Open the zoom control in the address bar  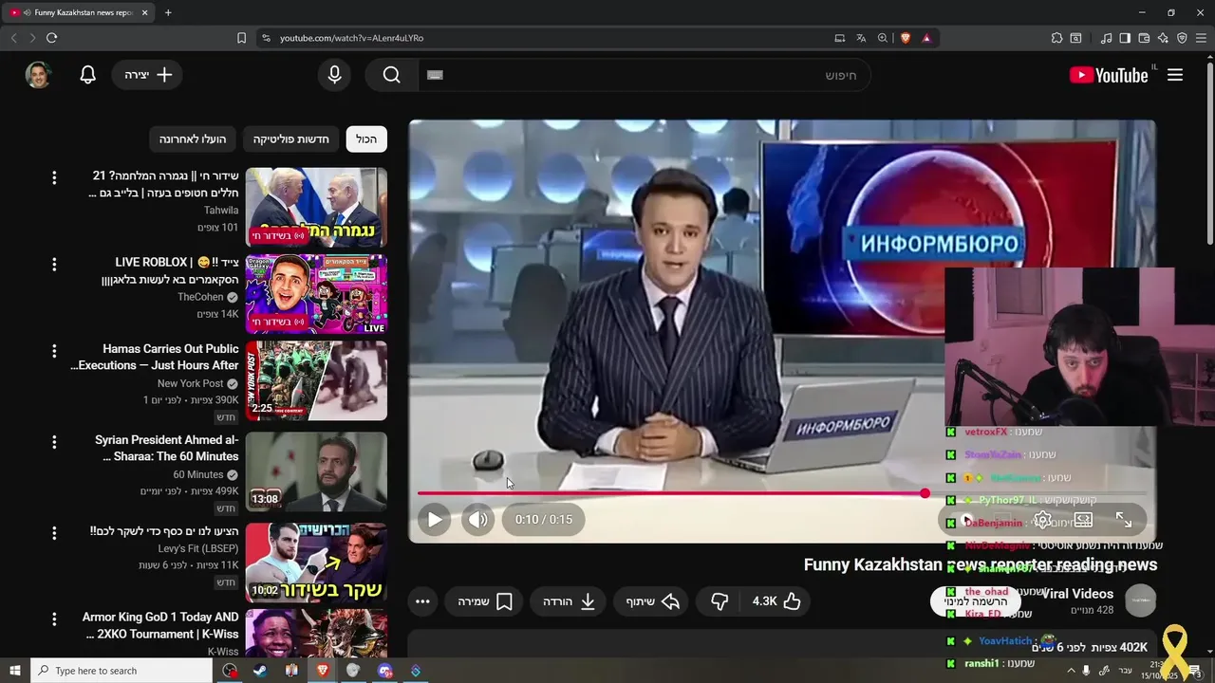pos(882,38)
